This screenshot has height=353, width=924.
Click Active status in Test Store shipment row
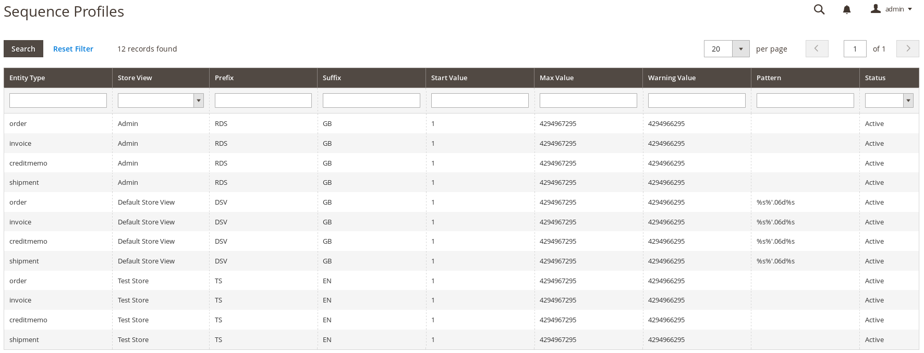point(874,340)
